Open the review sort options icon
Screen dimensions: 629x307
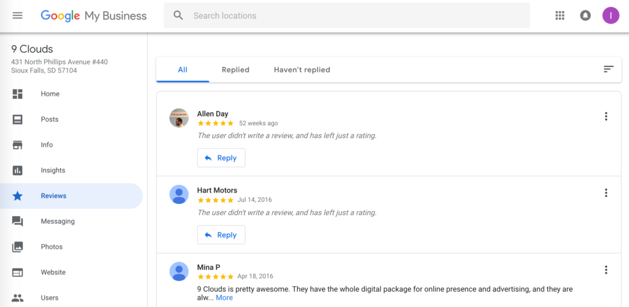click(x=609, y=69)
